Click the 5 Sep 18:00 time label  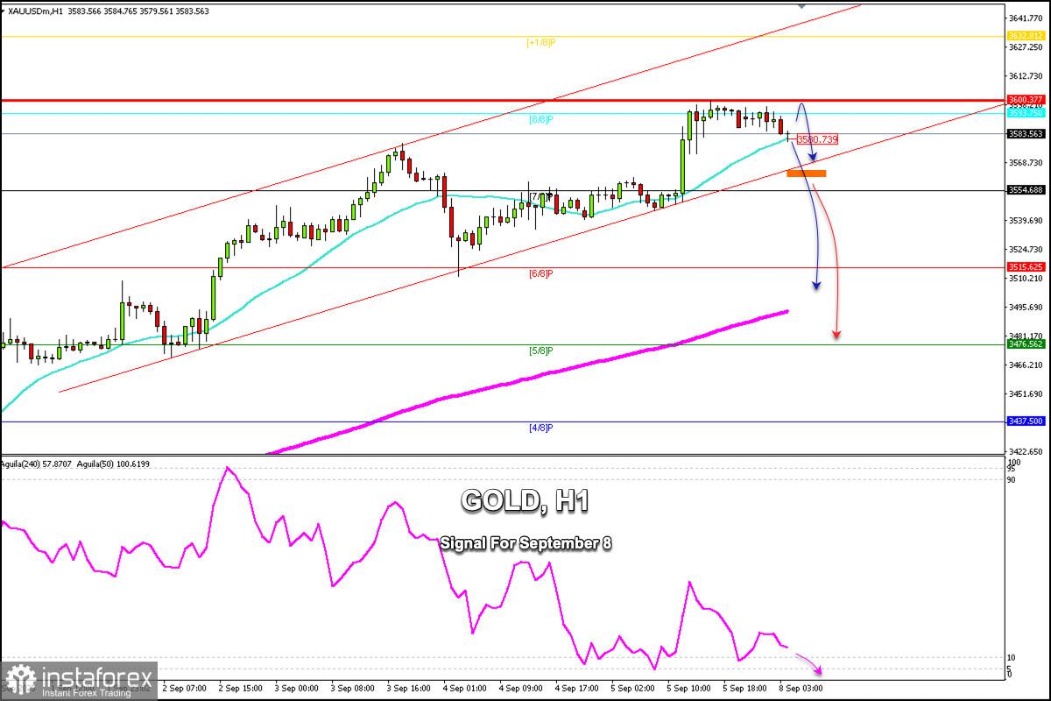[x=744, y=688]
